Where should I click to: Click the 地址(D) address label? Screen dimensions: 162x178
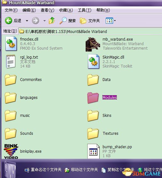pos(10,31)
